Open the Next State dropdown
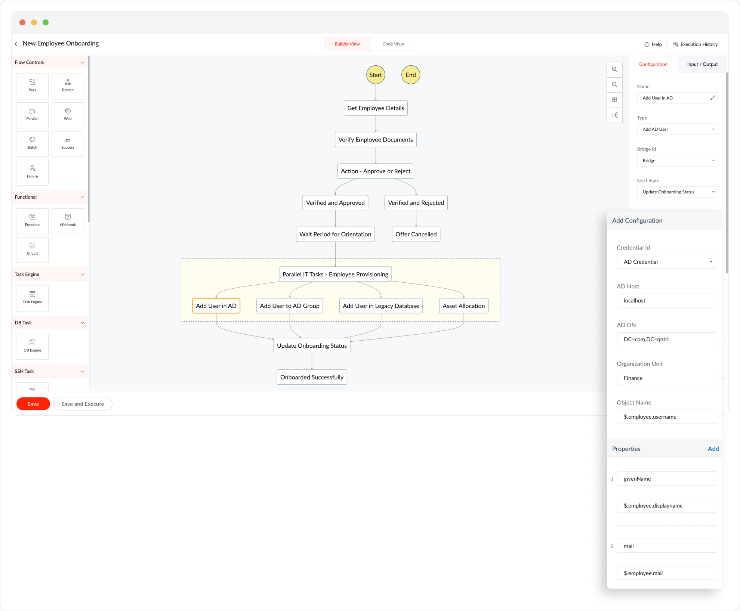 677,192
